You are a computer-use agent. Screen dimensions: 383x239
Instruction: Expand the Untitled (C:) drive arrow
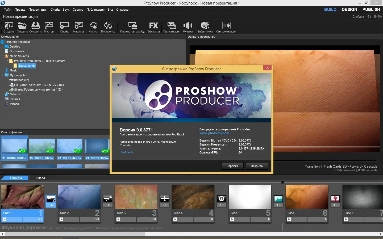coord(7,80)
